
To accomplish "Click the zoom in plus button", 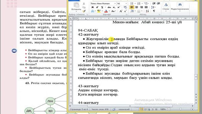I will point(192,109).
